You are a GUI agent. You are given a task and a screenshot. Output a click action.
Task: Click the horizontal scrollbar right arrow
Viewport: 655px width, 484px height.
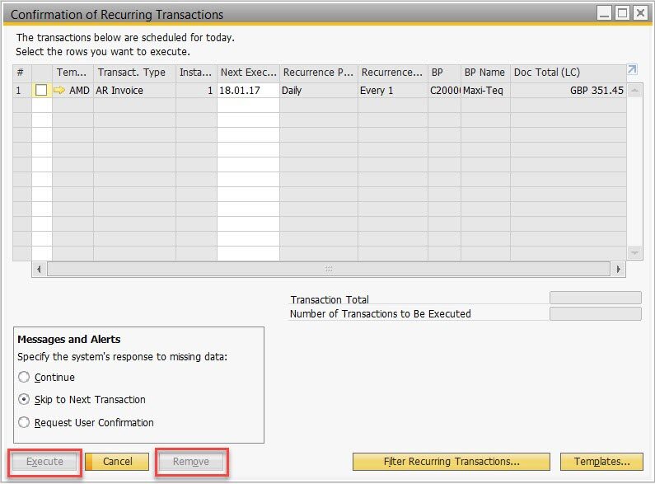(x=619, y=270)
